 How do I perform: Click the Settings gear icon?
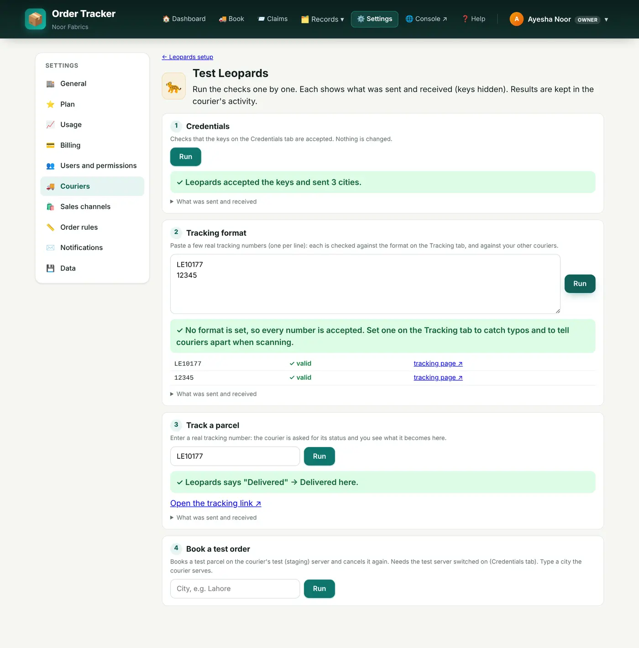(x=361, y=19)
